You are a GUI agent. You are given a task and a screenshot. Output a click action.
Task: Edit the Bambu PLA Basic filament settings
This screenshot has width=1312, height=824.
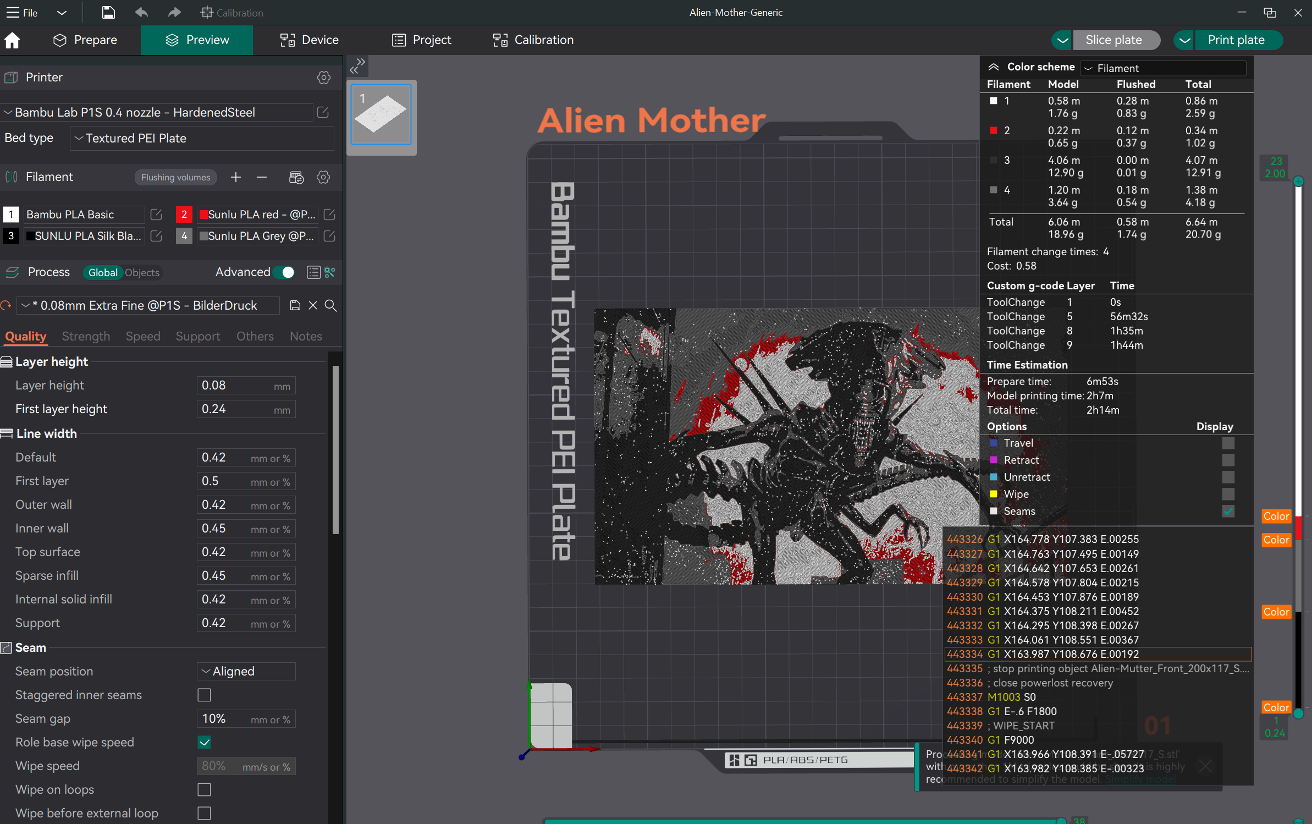[156, 215]
